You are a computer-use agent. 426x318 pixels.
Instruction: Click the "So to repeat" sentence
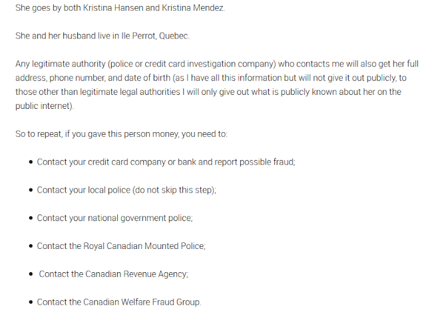pyautogui.click(x=121, y=133)
